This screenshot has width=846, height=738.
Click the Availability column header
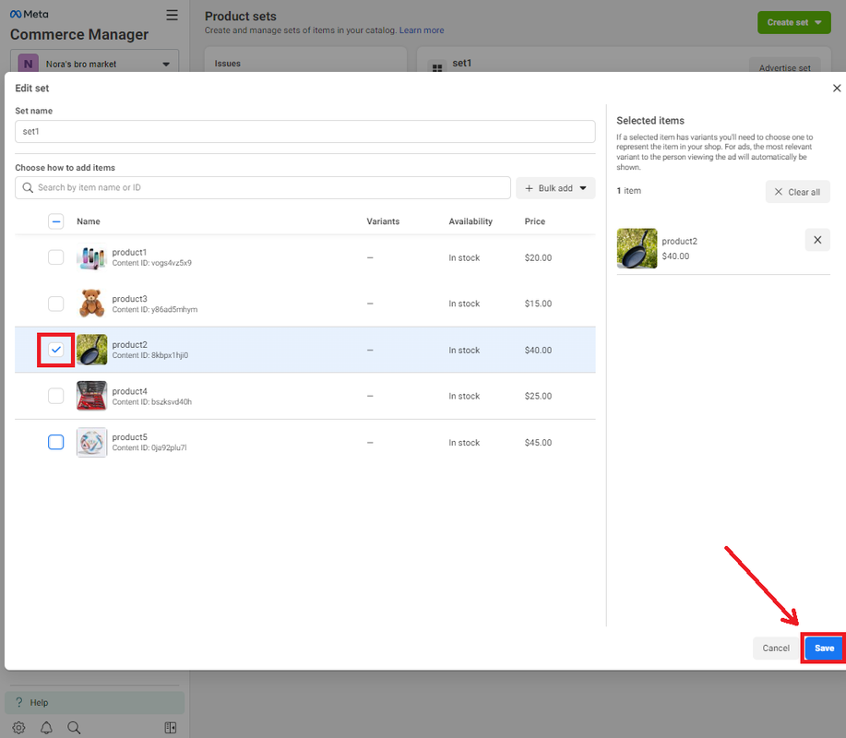pyautogui.click(x=471, y=221)
